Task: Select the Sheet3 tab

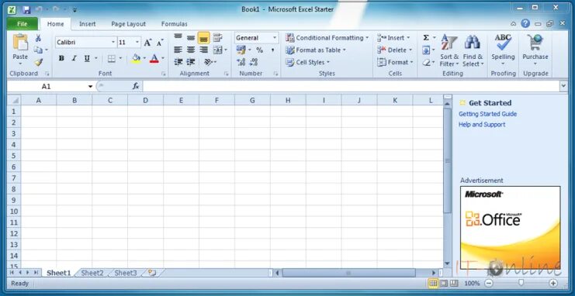Action: pyautogui.click(x=126, y=273)
